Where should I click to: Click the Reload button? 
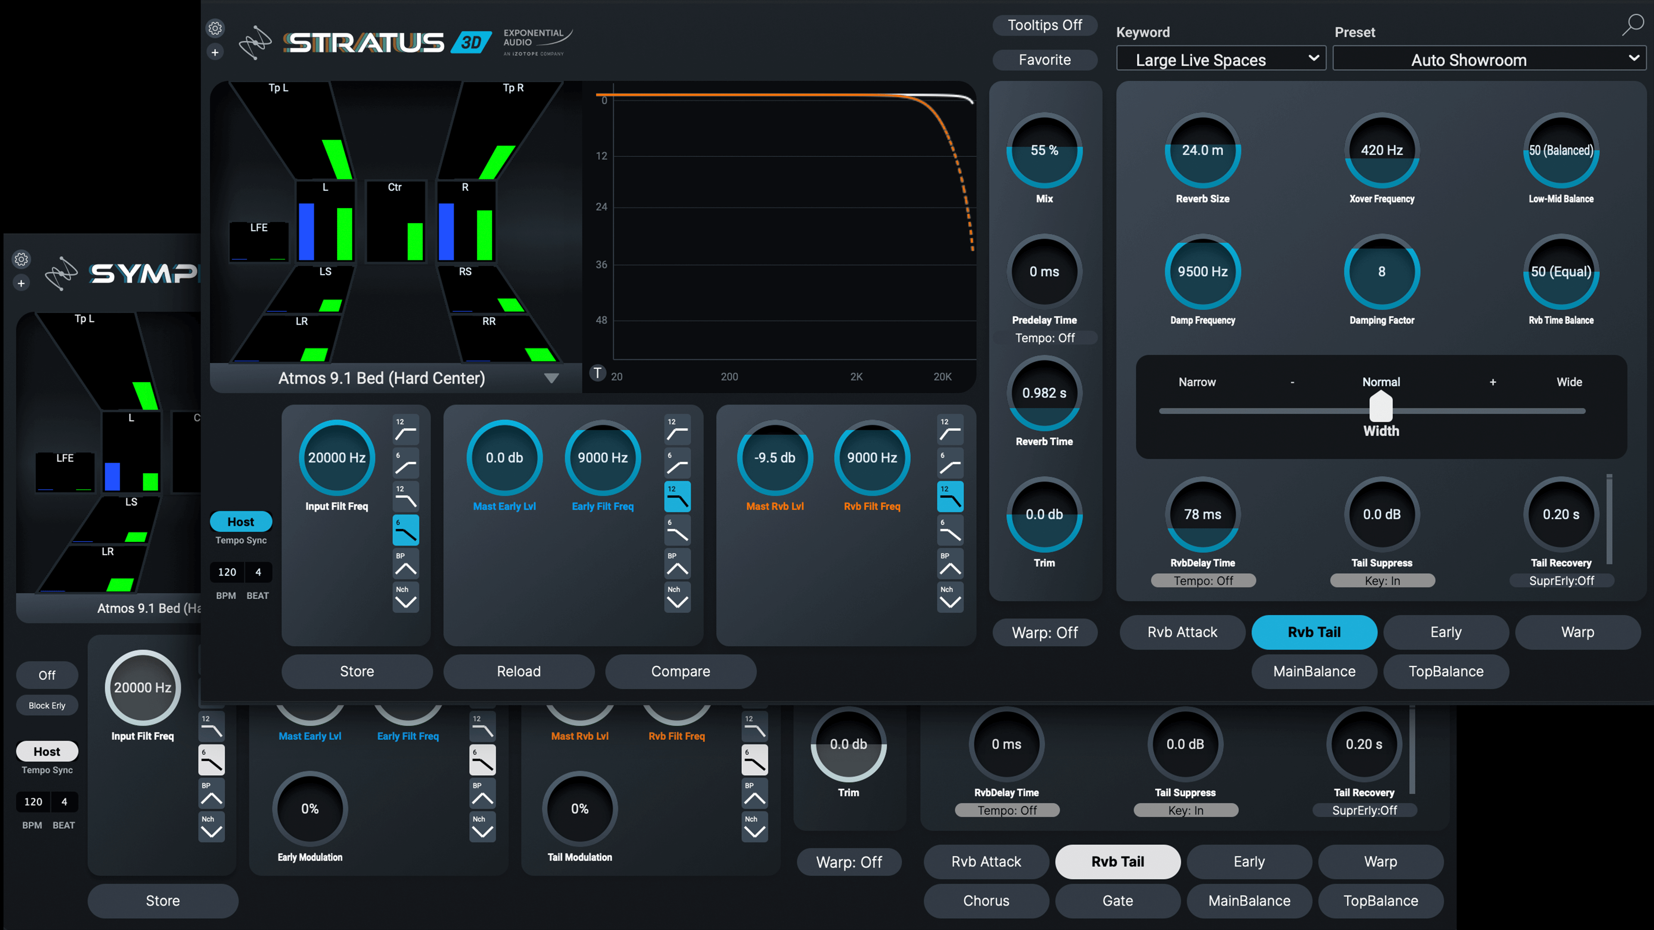tap(519, 671)
